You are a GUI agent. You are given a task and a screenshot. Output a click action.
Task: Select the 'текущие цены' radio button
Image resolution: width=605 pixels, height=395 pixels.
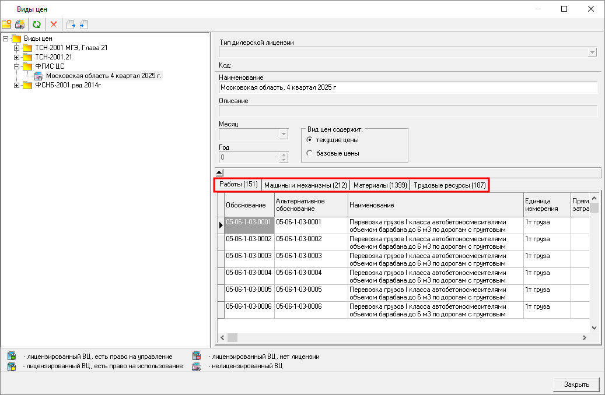coord(310,140)
